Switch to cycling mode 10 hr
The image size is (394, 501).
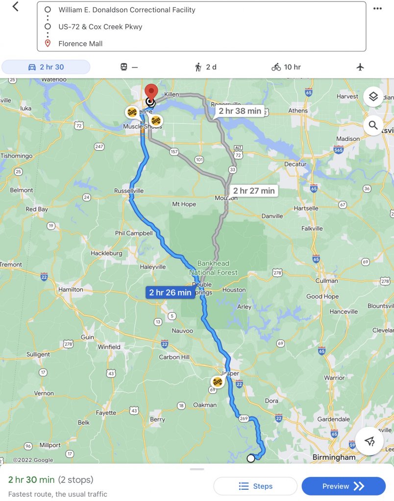point(286,67)
